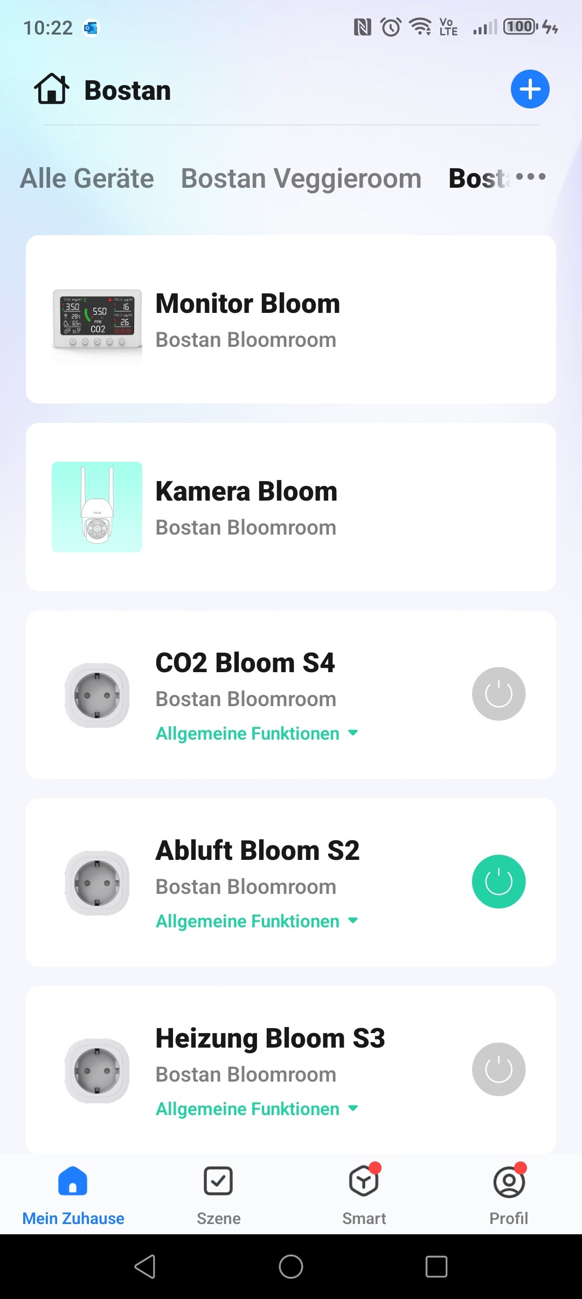The height and width of the screenshot is (1299, 582).
Task: Open the Profil tab icon
Action: (509, 1181)
